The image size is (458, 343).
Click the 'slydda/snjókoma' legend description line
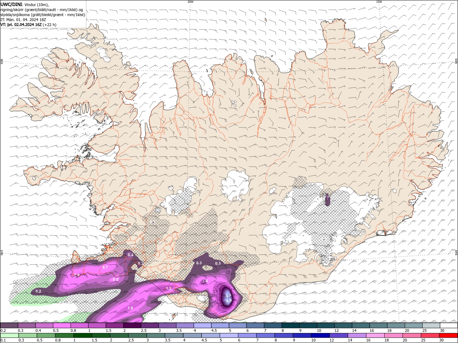tap(43, 15)
